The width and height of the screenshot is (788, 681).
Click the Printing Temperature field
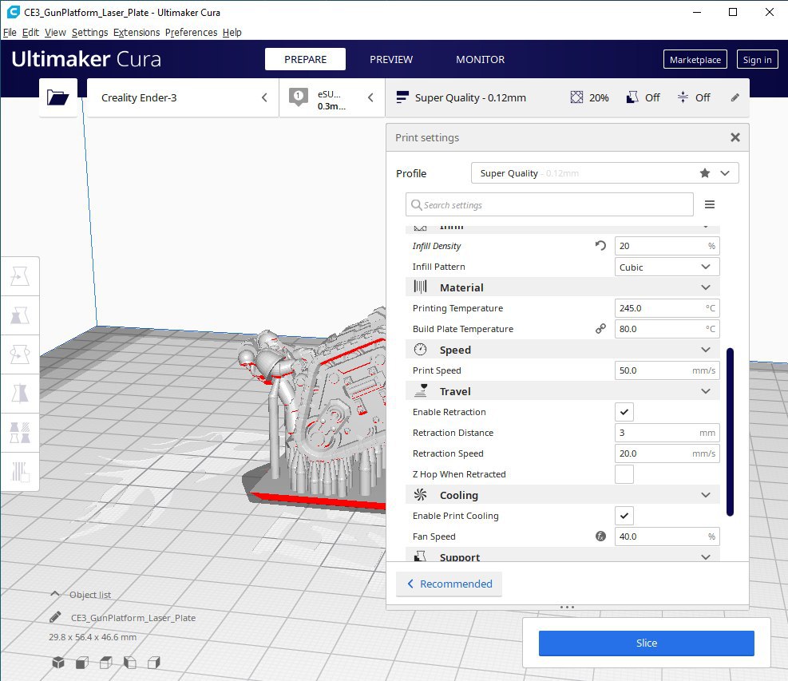667,308
